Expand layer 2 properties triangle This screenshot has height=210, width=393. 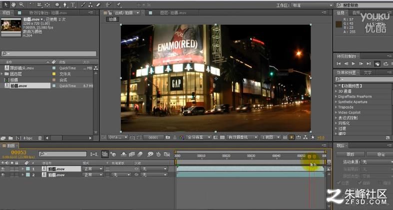(23, 175)
